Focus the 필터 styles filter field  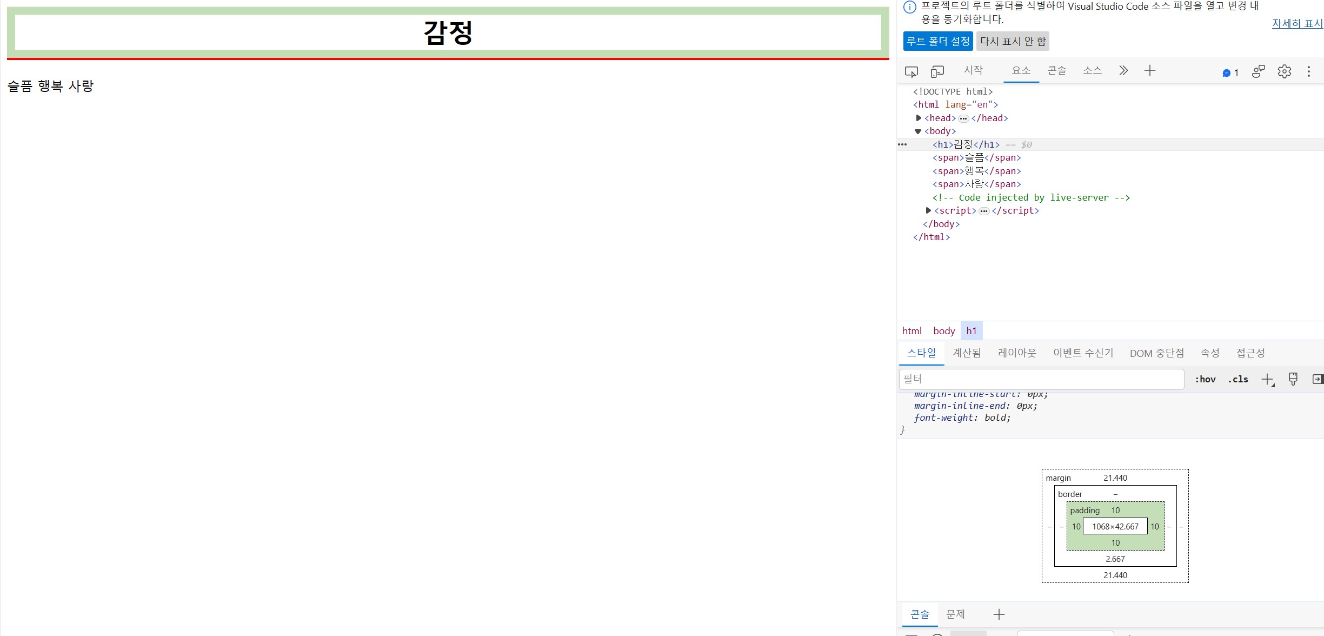(x=1041, y=379)
